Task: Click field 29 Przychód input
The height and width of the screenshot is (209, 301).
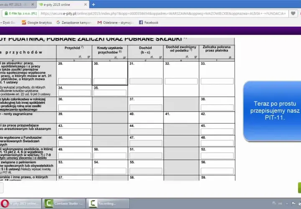Action: click(x=74, y=81)
